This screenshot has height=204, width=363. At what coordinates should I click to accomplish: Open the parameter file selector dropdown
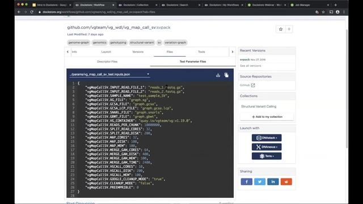coord(109,74)
